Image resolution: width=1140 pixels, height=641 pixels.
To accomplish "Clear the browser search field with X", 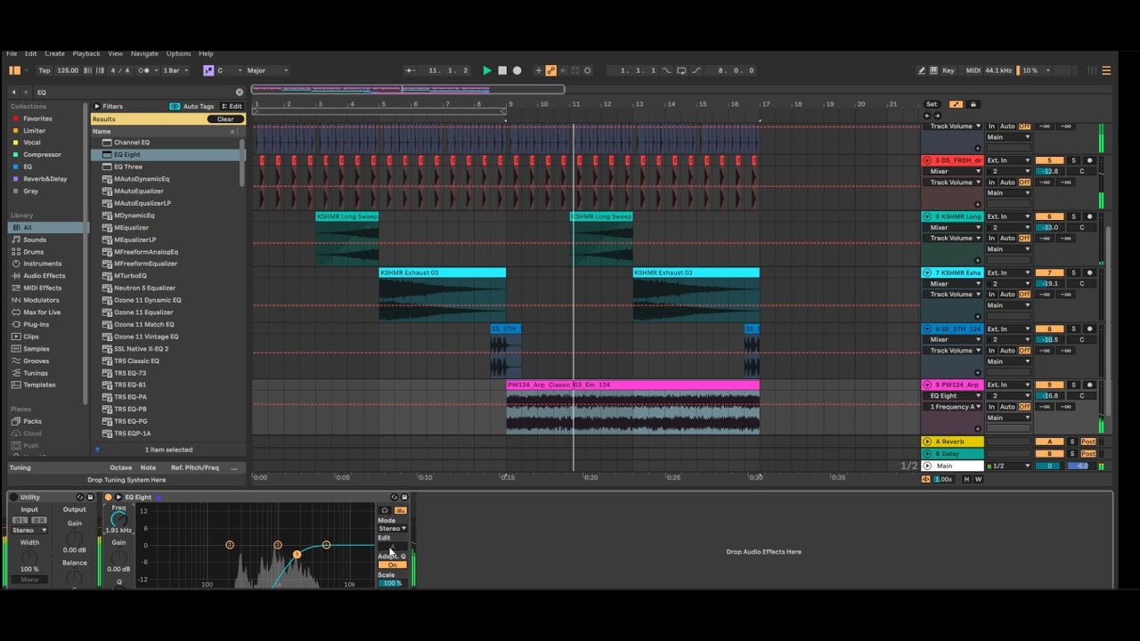I will coord(239,92).
